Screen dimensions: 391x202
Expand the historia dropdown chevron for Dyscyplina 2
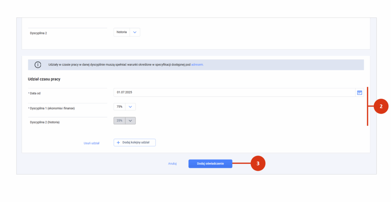135,32
